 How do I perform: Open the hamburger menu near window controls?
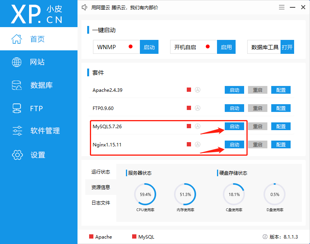coord(281,7)
